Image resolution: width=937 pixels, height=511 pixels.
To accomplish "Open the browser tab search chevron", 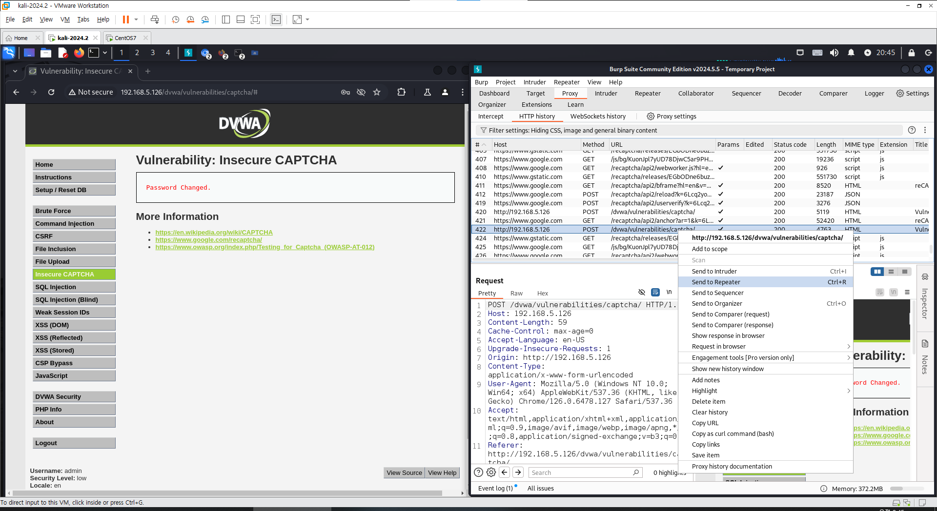I will (x=15, y=71).
